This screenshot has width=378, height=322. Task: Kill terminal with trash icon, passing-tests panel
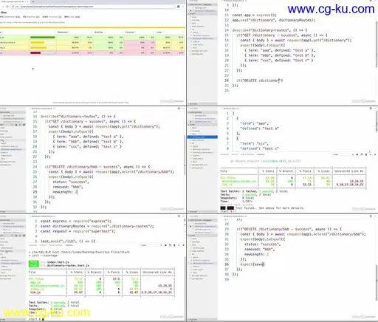tap(174, 245)
